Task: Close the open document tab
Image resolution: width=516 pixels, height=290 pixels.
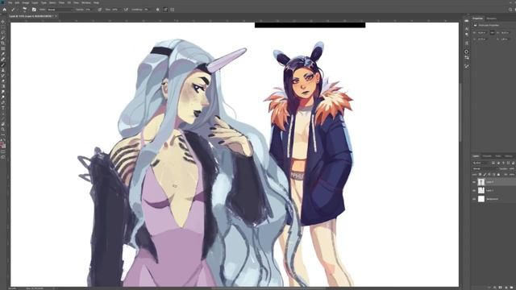Action: [56, 16]
